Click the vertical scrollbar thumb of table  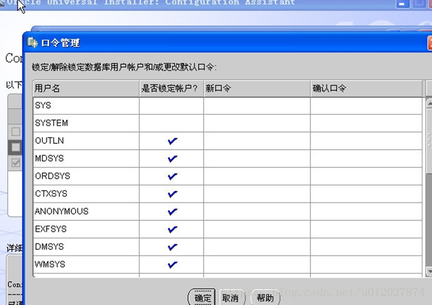coord(429,141)
